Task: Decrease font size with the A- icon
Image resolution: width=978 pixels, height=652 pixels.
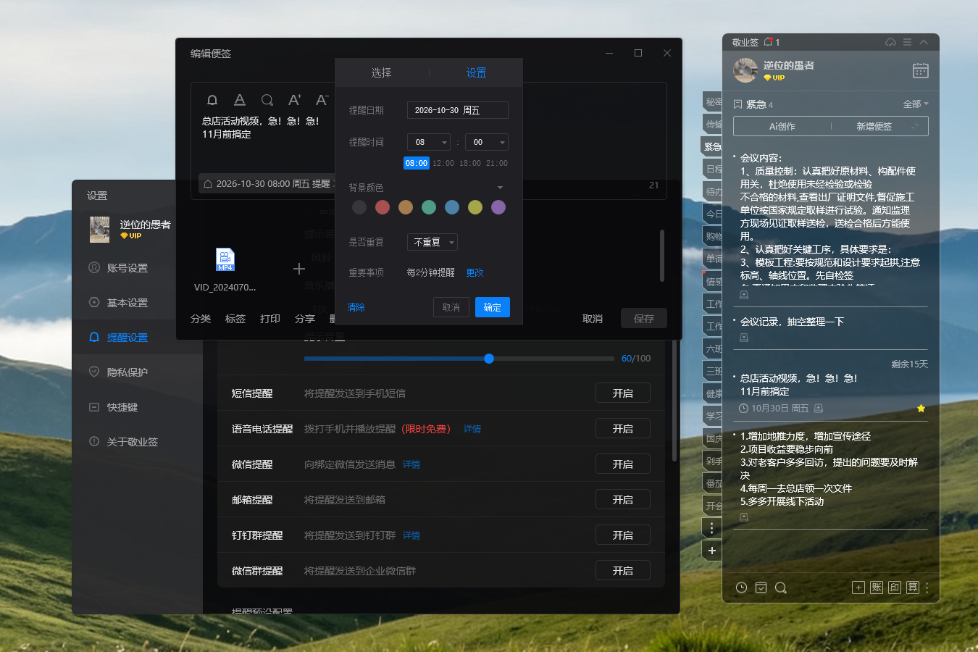Action: point(322,100)
